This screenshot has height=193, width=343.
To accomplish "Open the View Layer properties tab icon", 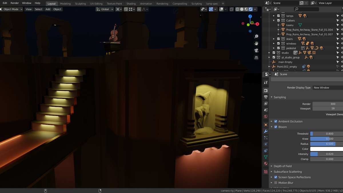I will pyautogui.click(x=266, y=104).
